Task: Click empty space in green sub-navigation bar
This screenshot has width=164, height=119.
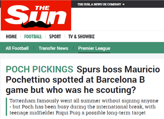Action: point(137,48)
